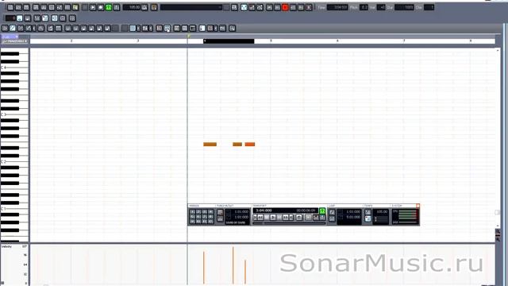Toggle the blue Snap to Grid button

pos(133,29)
